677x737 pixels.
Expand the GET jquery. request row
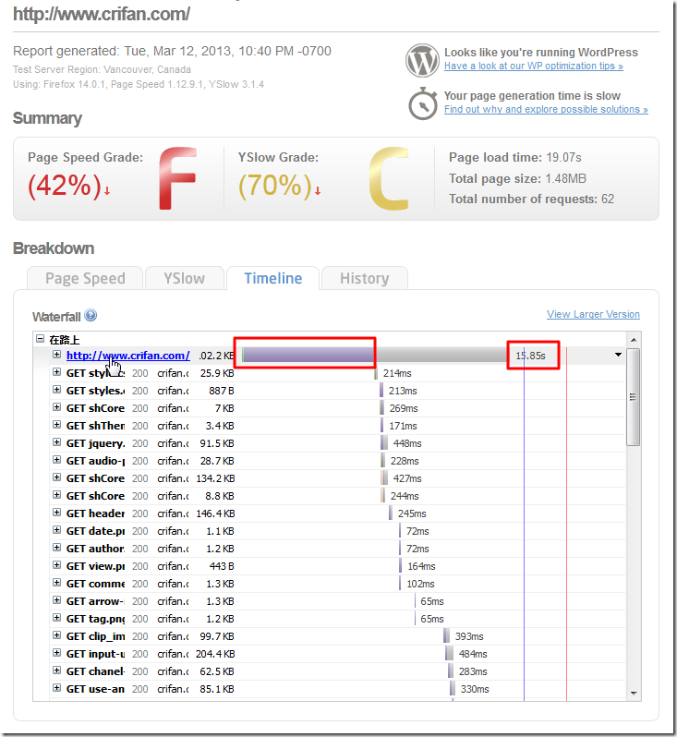point(57,442)
